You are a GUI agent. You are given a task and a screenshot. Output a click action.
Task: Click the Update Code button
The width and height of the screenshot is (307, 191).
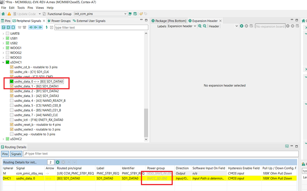tap(25, 14)
